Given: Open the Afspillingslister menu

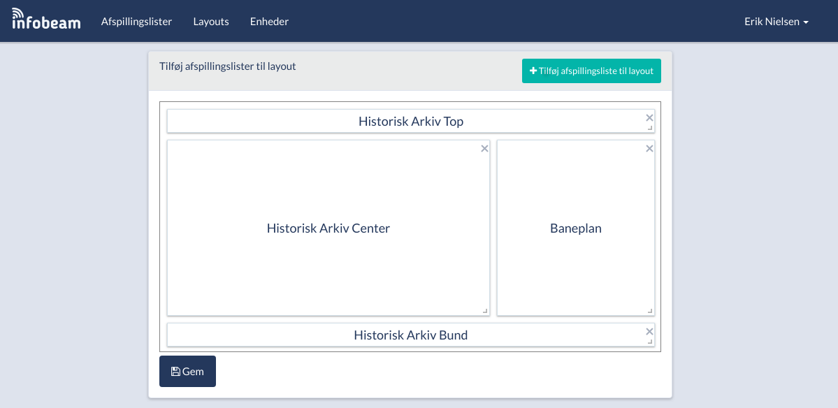Looking at the screenshot, I should 136,22.
